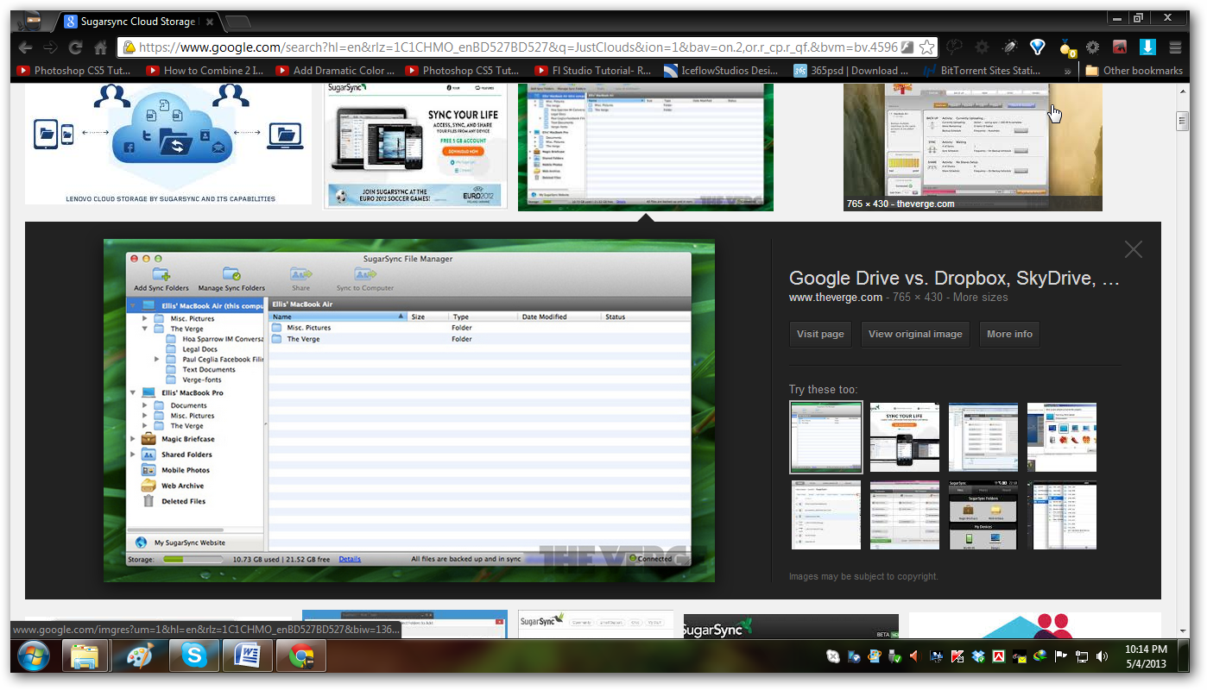Open the browser home page icon
Image resolution: width=1207 pixels, height=690 pixels.
[100, 47]
